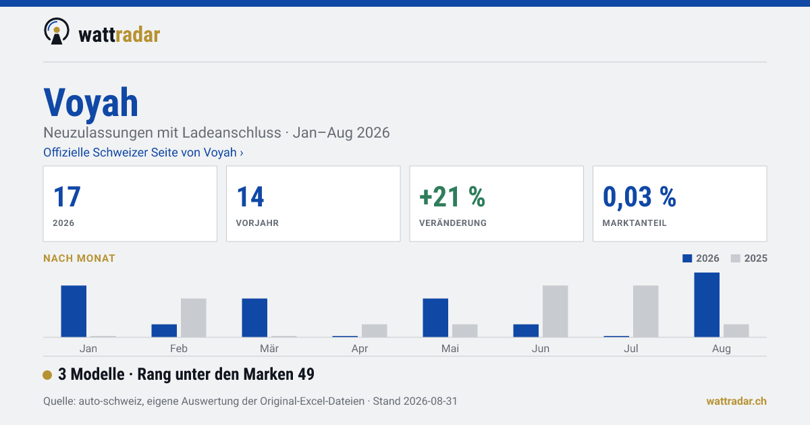Image resolution: width=810 pixels, height=425 pixels.
Task: Click the grey 2025 bar for Apr
Action: [374, 331]
